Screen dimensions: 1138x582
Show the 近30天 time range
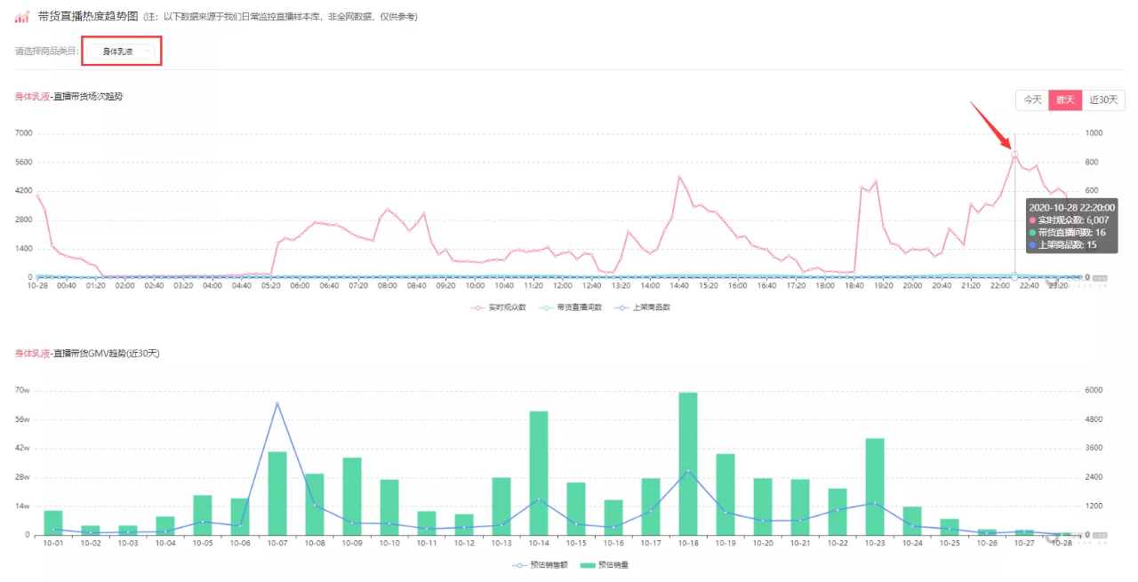tap(1103, 100)
